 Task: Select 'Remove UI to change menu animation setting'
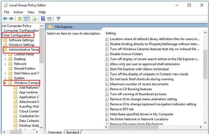pyautogui.click(x=143, y=99)
